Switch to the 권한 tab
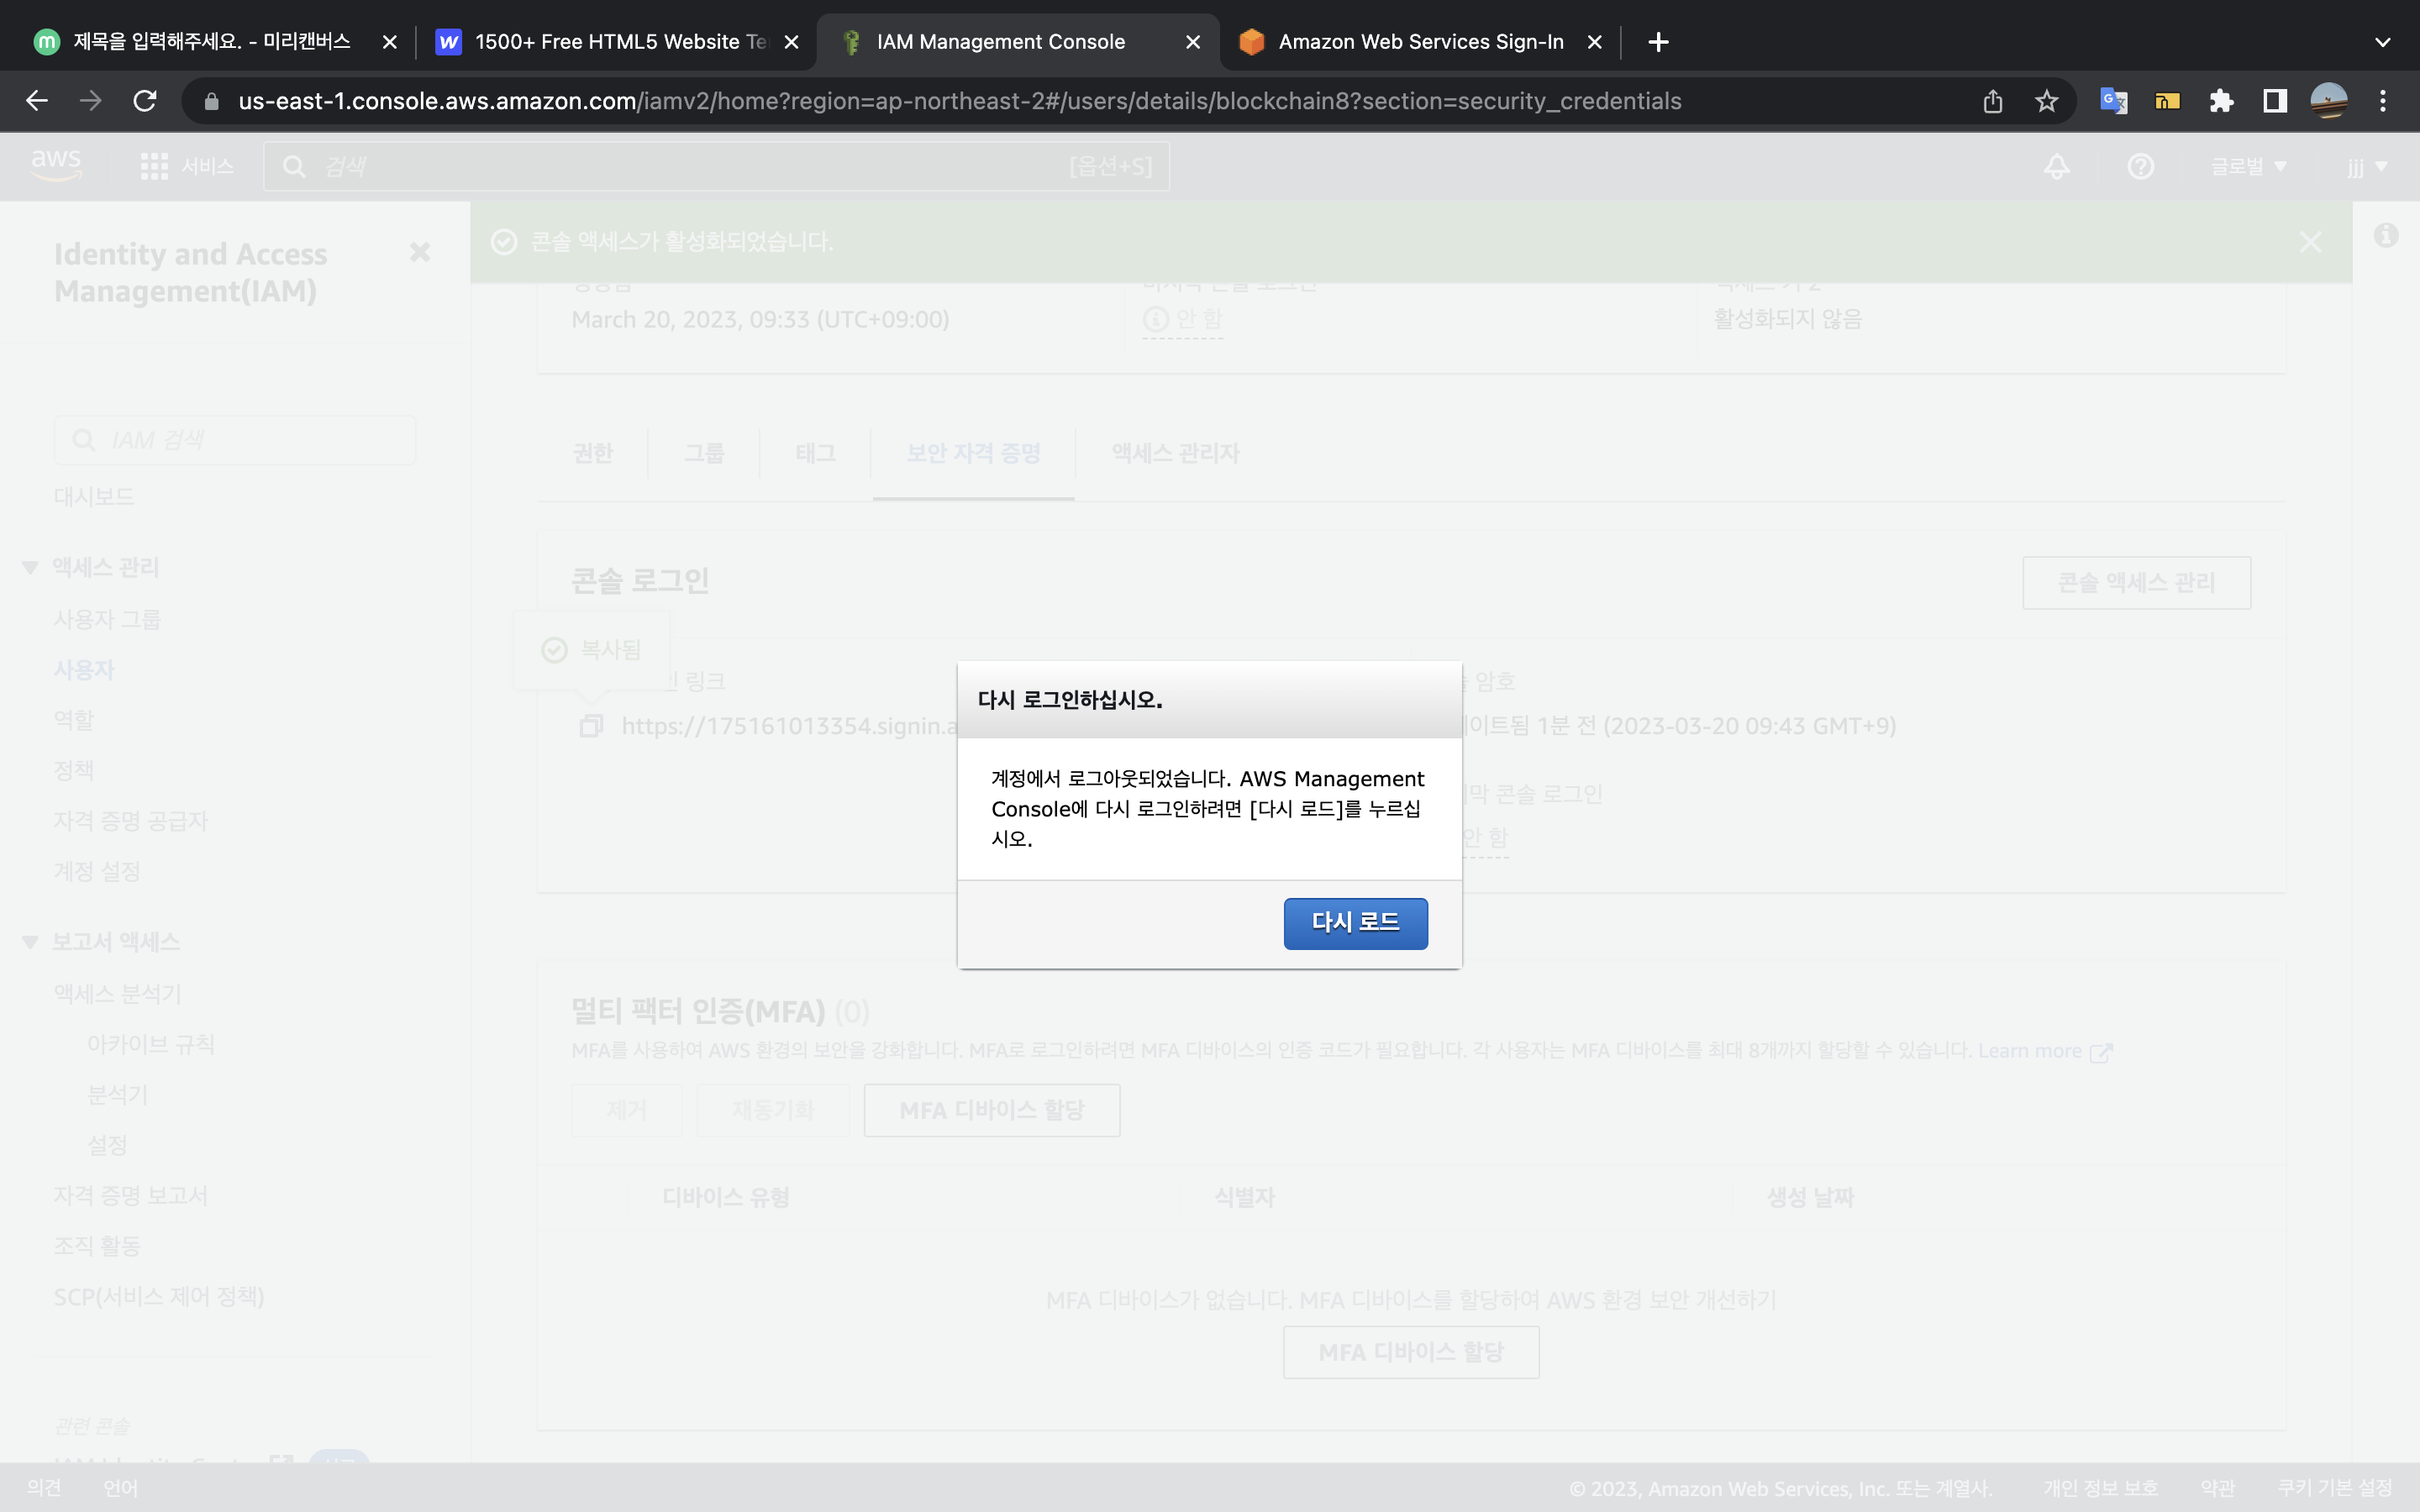The width and height of the screenshot is (2420, 1512). 592,453
